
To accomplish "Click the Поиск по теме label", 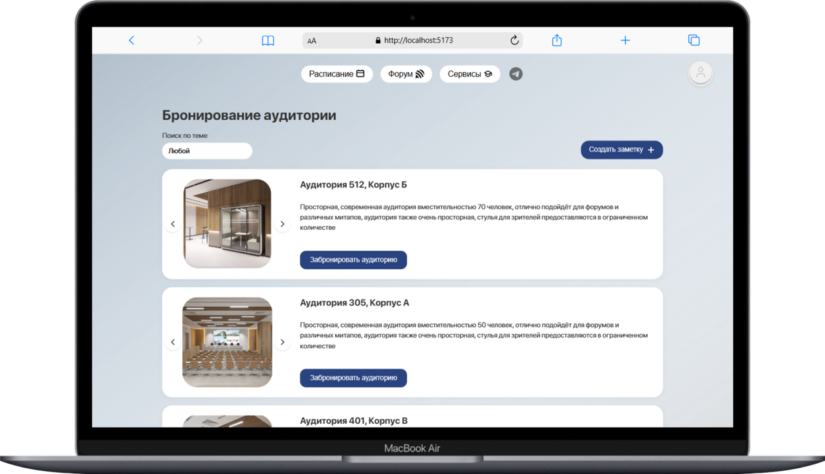I will [185, 136].
